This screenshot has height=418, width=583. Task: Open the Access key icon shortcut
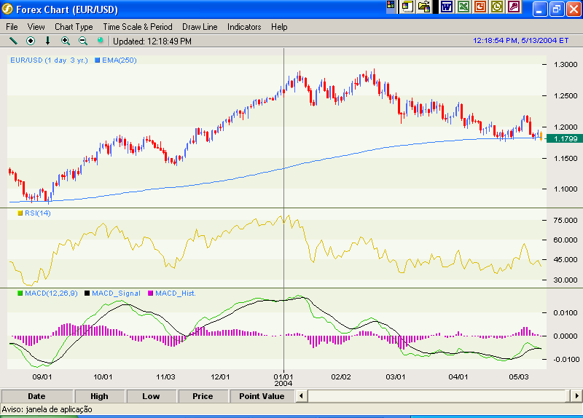click(514, 7)
